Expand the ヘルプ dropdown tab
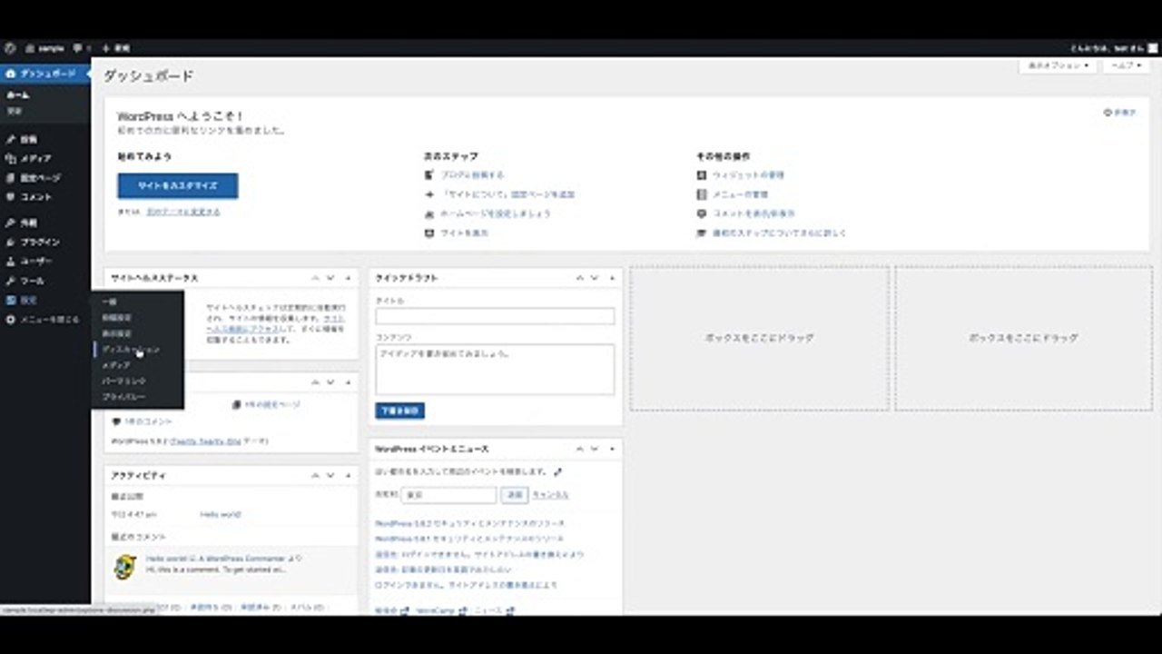 coord(1127,66)
